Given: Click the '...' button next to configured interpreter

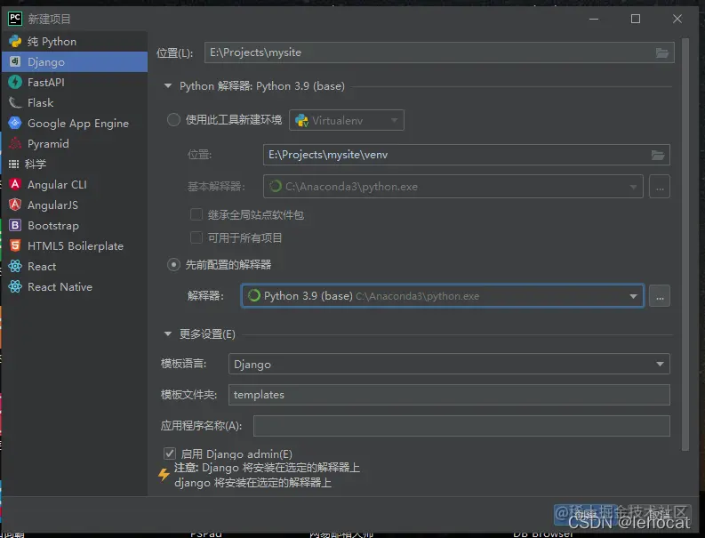Looking at the screenshot, I should (x=660, y=296).
